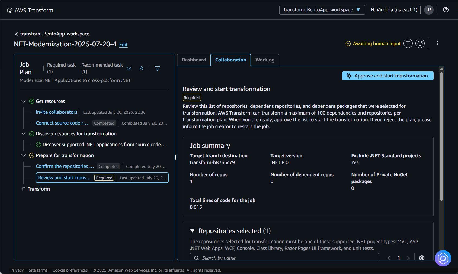This screenshot has width=458, height=274.
Task: Click the Awaiting human input status text
Action: pyautogui.click(x=377, y=44)
